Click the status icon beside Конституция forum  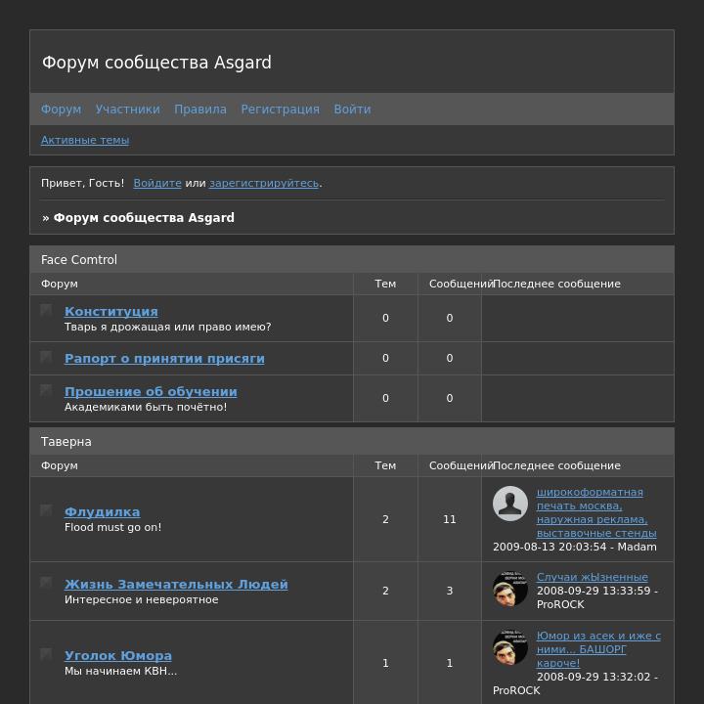coord(46,310)
